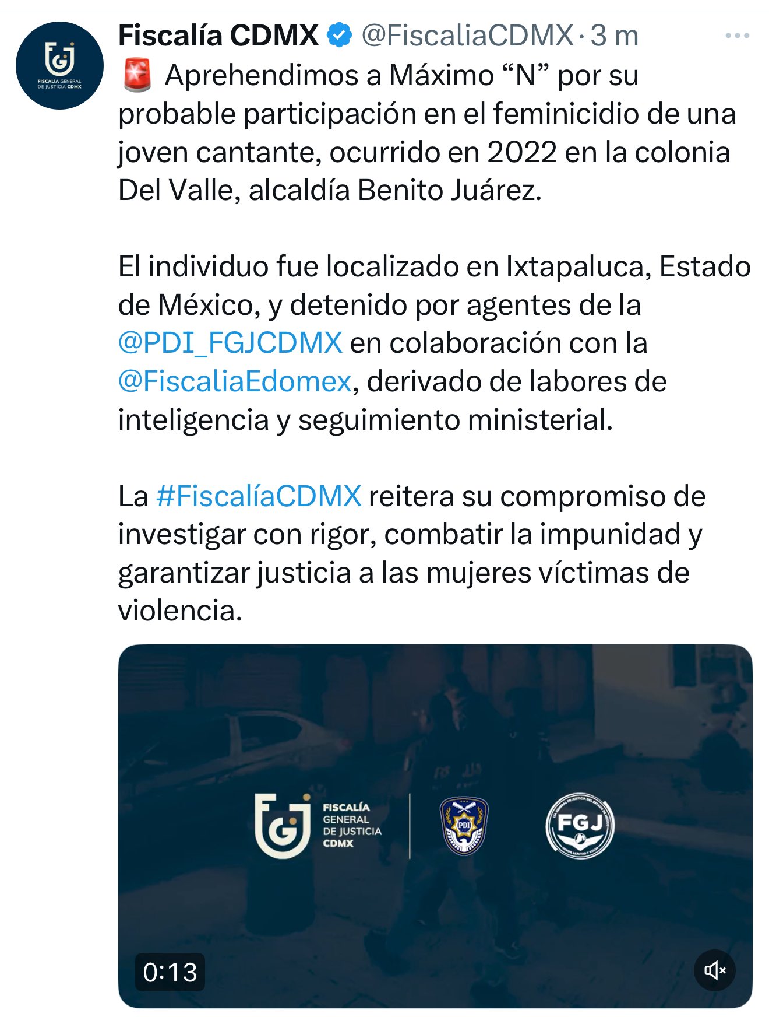
Task: Open the @FiscaliaEdomex mention
Action: pyautogui.click(x=235, y=381)
